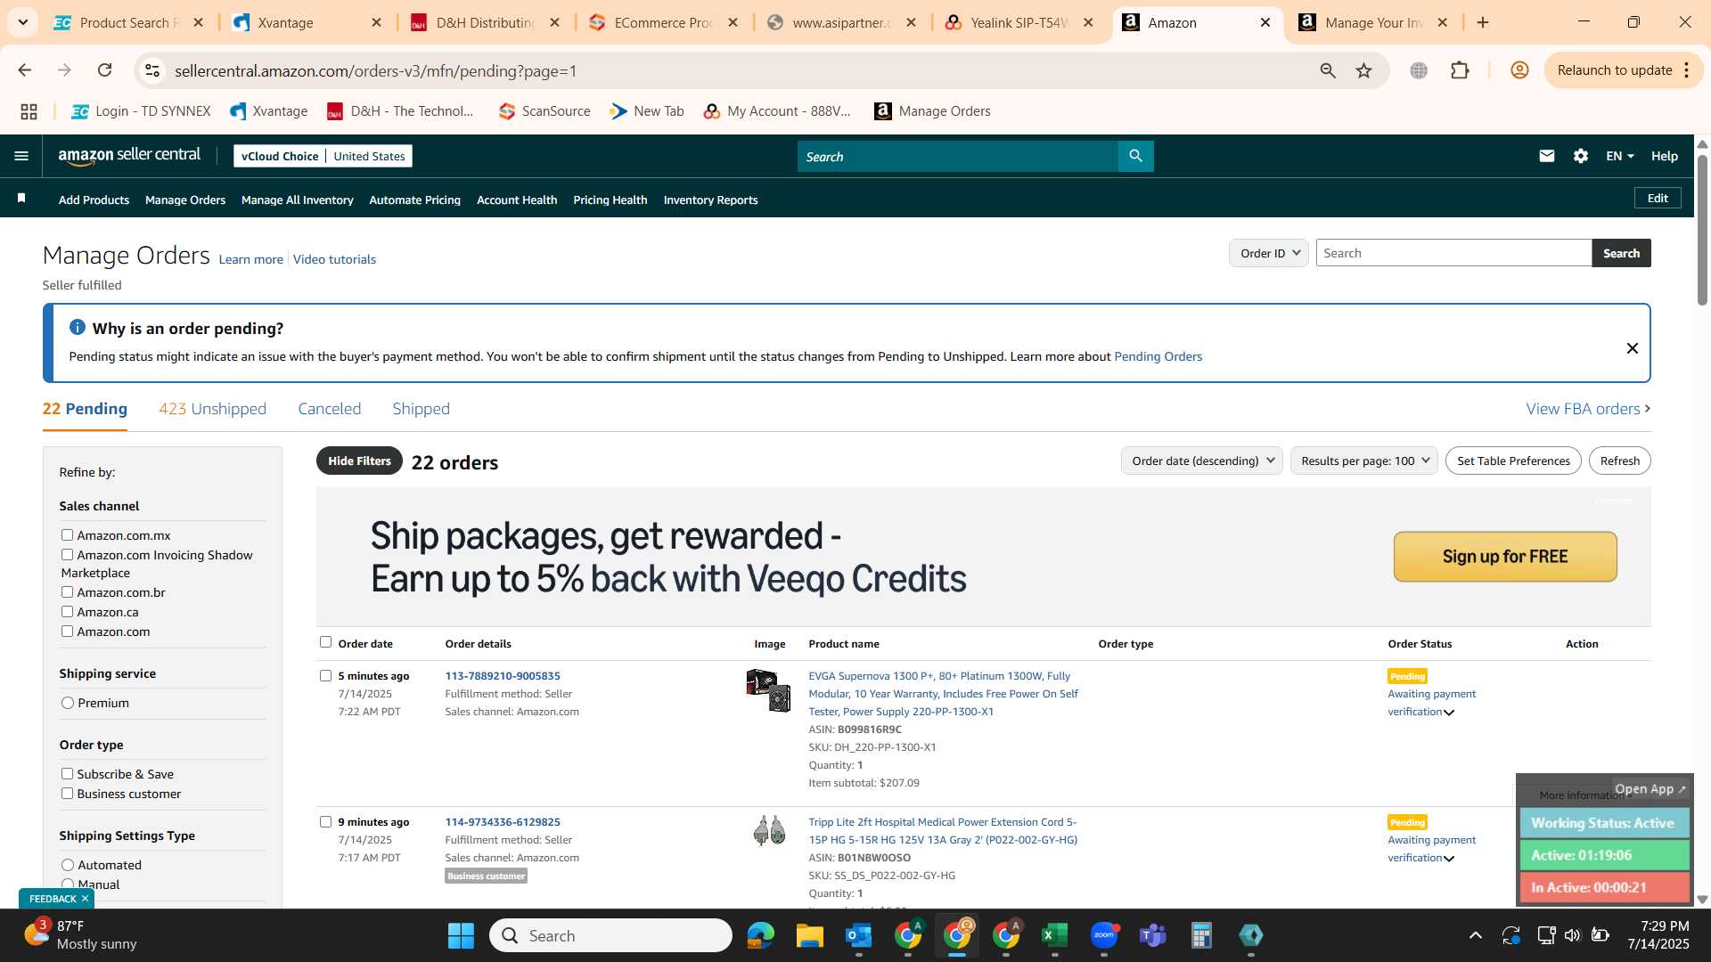Open Manage All Inventory menu

coord(297,200)
